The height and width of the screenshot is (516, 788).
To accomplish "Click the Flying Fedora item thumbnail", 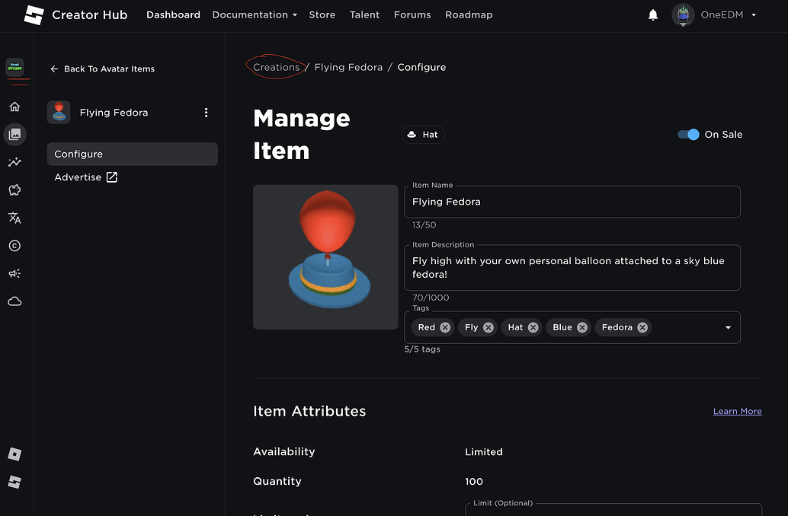I will (x=325, y=256).
